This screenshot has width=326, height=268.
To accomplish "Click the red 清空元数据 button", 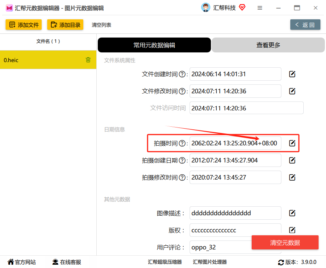I will click(285, 242).
